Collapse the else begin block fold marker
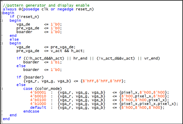The width and height of the screenshot is (183, 124). pos(1,43)
